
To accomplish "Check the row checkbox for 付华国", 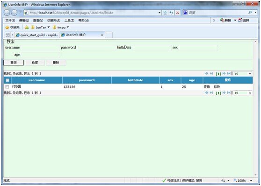I will pyautogui.click(x=7, y=86).
